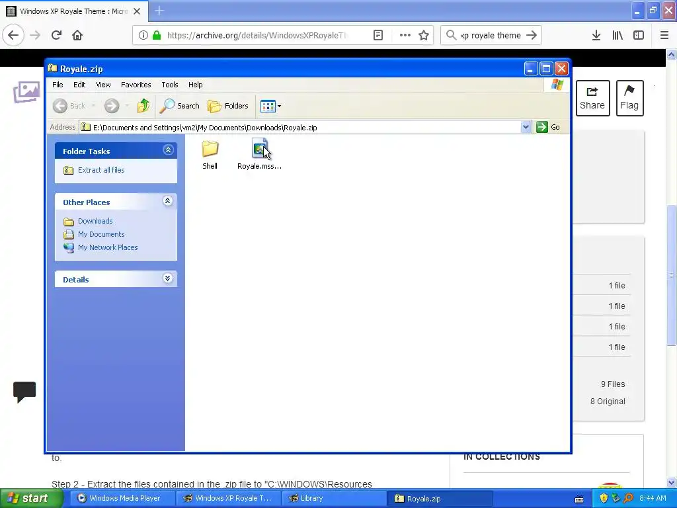Click the Explorer Forward arrow button

coord(112,106)
